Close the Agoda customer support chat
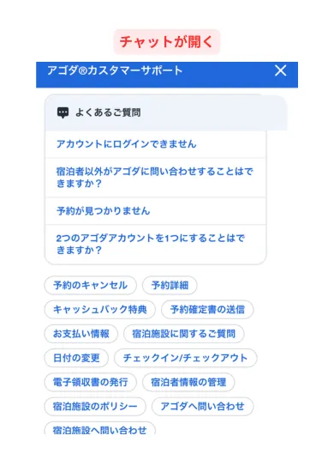This screenshot has height=472, width=334. [280, 70]
